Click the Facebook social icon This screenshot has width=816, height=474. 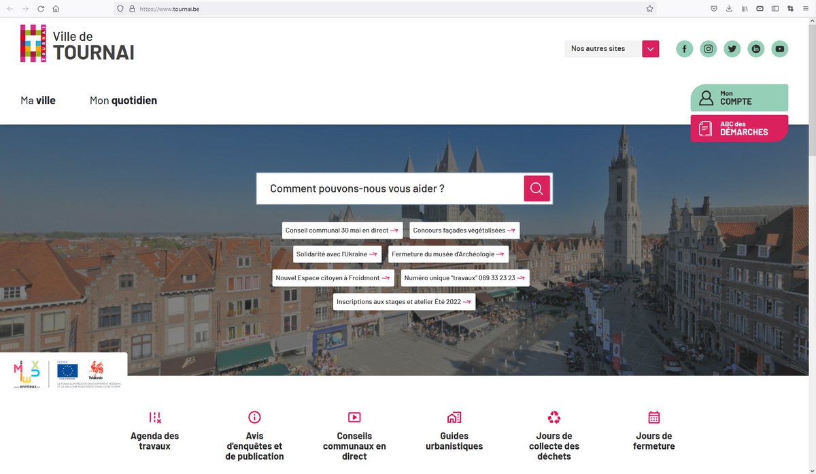684,49
